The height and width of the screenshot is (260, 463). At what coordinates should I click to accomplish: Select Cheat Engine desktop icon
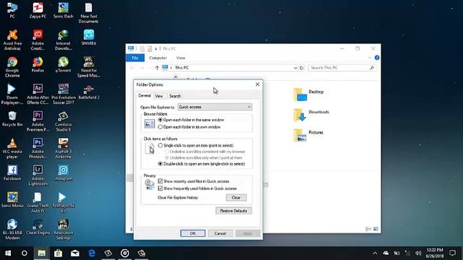[38, 227]
